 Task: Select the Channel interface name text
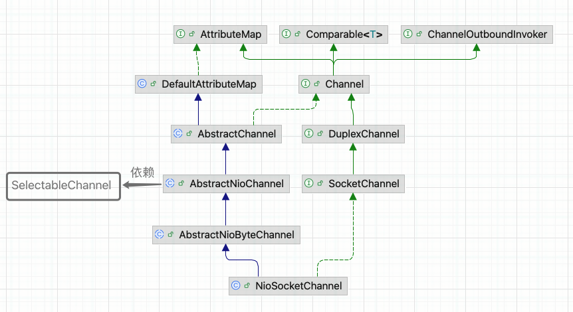tap(344, 84)
